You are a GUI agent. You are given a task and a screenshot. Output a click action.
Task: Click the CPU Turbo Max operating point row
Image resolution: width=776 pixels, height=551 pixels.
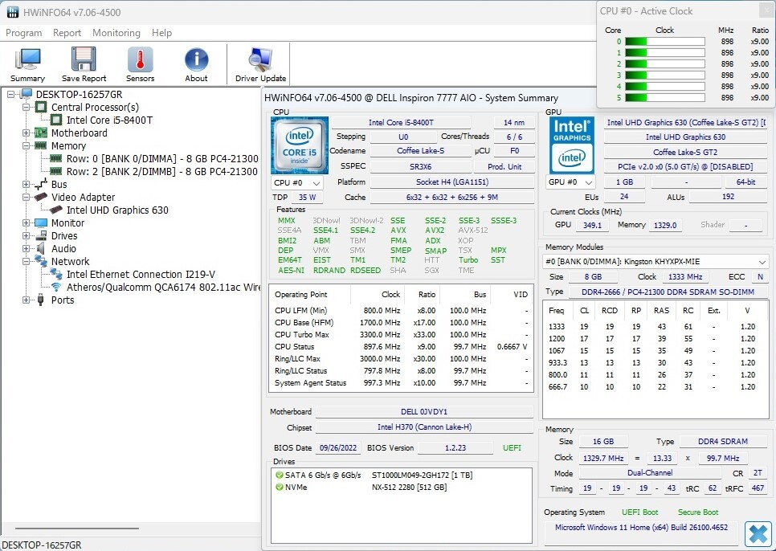pyautogui.click(x=401, y=335)
